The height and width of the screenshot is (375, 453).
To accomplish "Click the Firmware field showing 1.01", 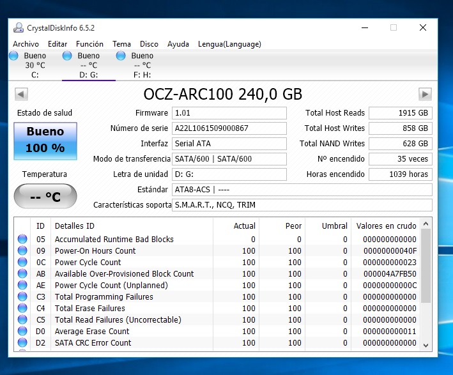I will pos(229,113).
